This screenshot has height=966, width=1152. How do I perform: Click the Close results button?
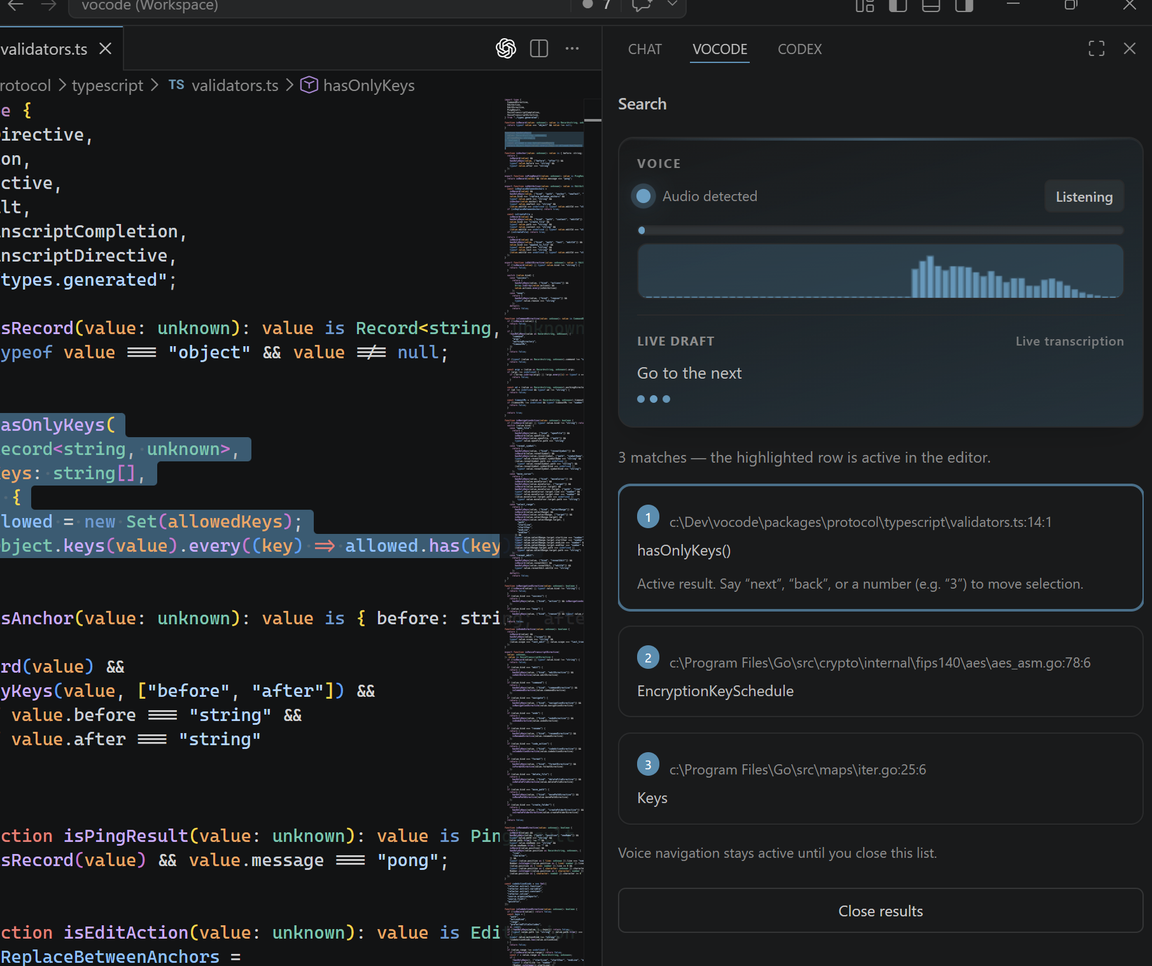tap(880, 911)
